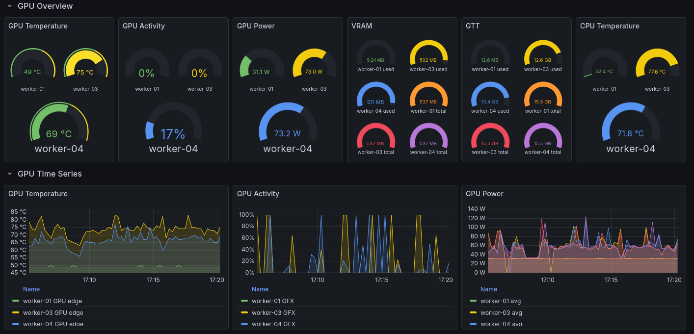Sort GPU Temperature legend by Name header
694x334 pixels.
tap(31, 289)
